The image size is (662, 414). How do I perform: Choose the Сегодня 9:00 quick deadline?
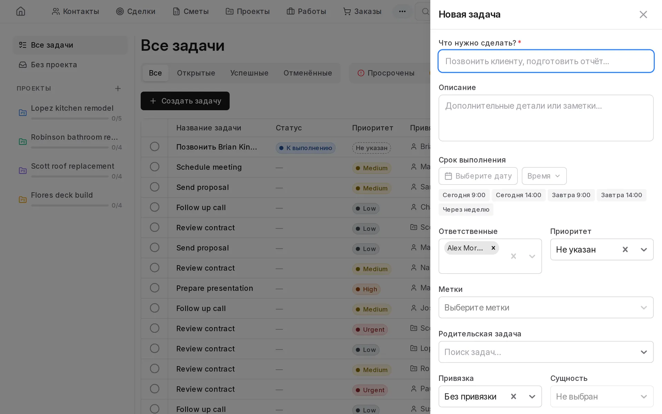(x=464, y=195)
